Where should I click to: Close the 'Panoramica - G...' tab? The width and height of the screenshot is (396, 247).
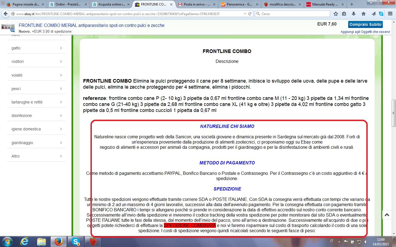(257, 4)
